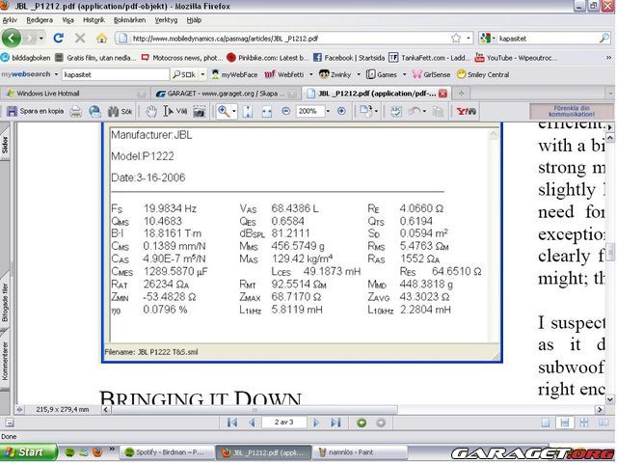Open the address bar history dropdown
Screen dimensions: 617x463
point(469,39)
